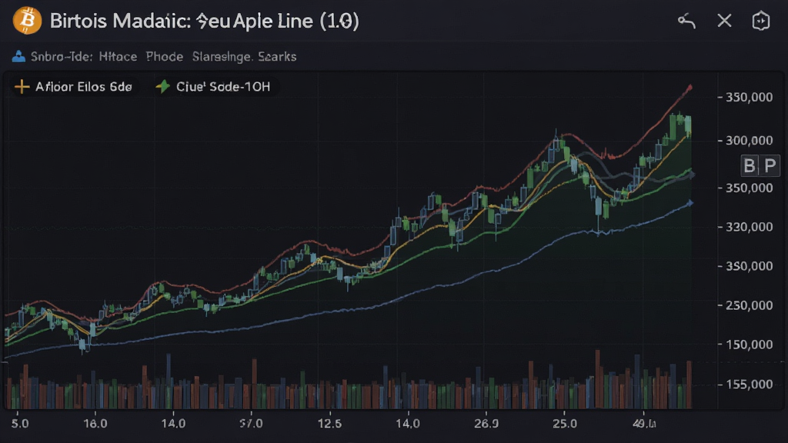
Task: Click the yellow plus icon beside Afloor Eilos
Action: [22, 87]
